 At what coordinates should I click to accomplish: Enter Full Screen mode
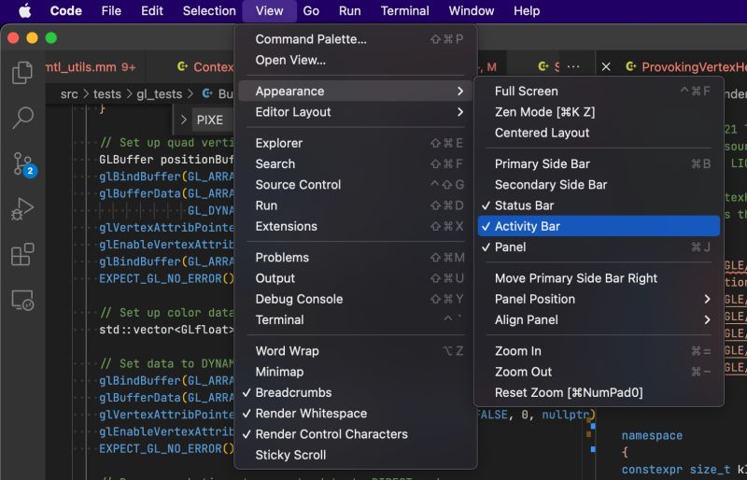[x=599, y=91]
